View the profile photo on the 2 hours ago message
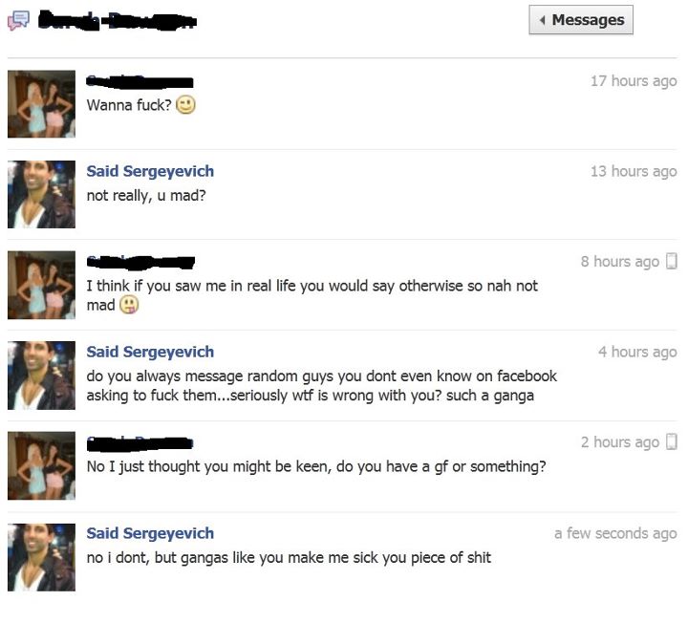688x623 pixels. (x=41, y=465)
